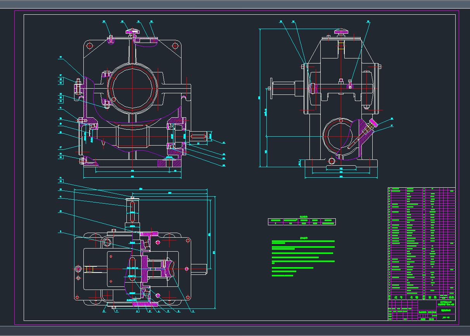Click the shaft stub on right of top view
The height and width of the screenshot is (336, 470).
point(198,268)
